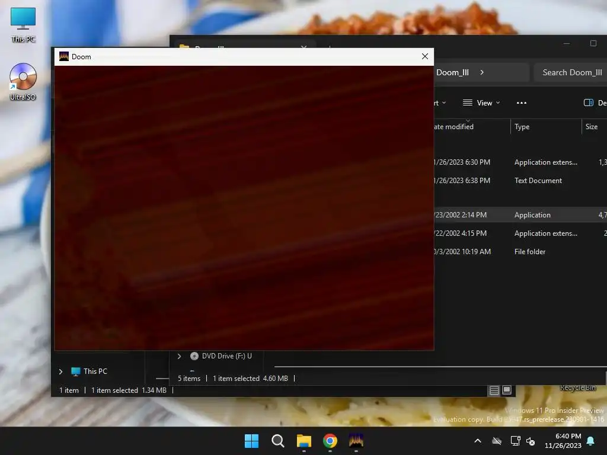Open Google Chrome from taskbar
Viewport: 607px width, 455px height.
(x=330, y=441)
